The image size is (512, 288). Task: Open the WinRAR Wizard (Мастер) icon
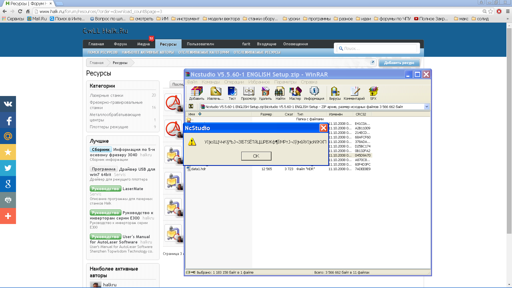295,93
